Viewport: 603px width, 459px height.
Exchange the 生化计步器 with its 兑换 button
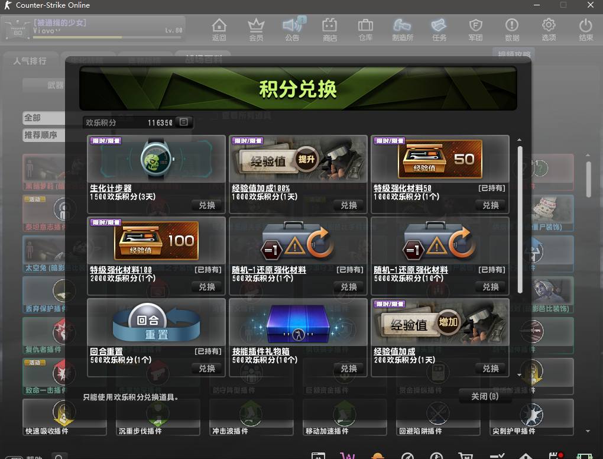tap(207, 205)
